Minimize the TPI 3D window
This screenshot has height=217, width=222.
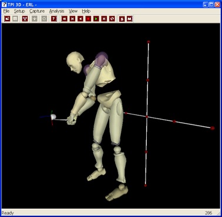[205, 5]
